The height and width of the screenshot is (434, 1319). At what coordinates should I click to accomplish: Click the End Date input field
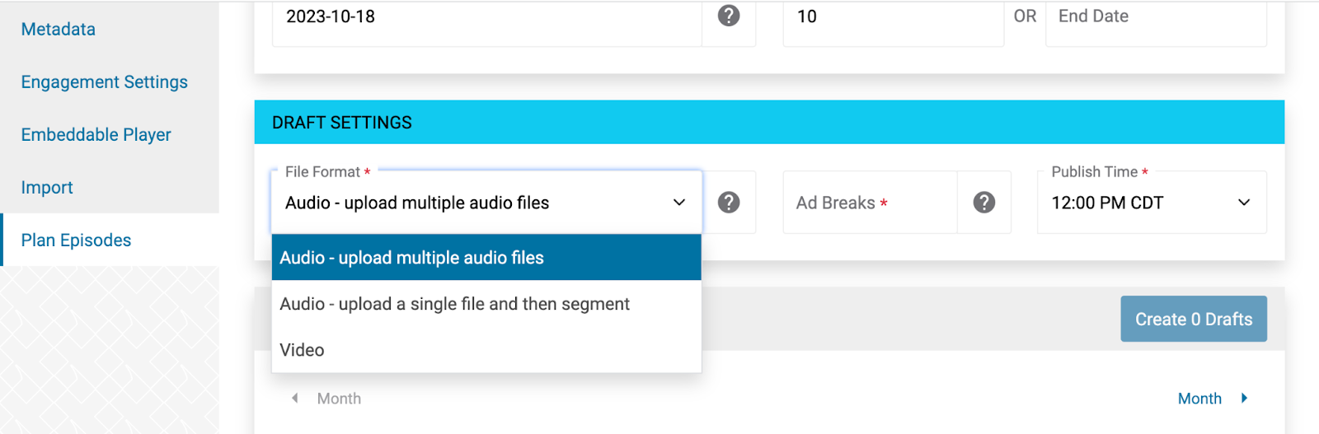click(1156, 16)
